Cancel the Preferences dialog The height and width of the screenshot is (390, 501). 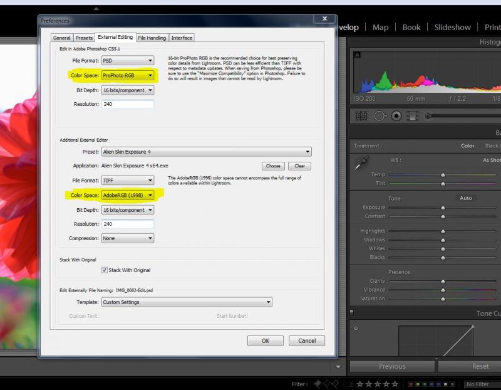point(307,340)
